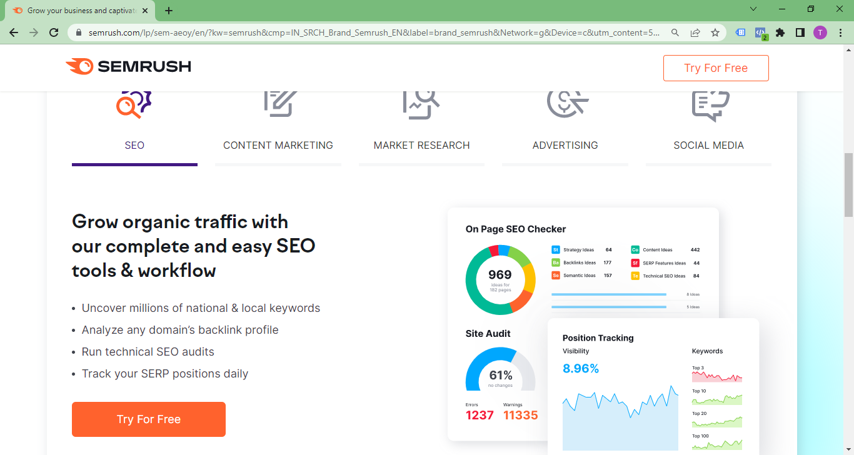The image size is (854, 455).
Task: Click 'Run technical SEO audits' bullet text
Action: point(148,352)
